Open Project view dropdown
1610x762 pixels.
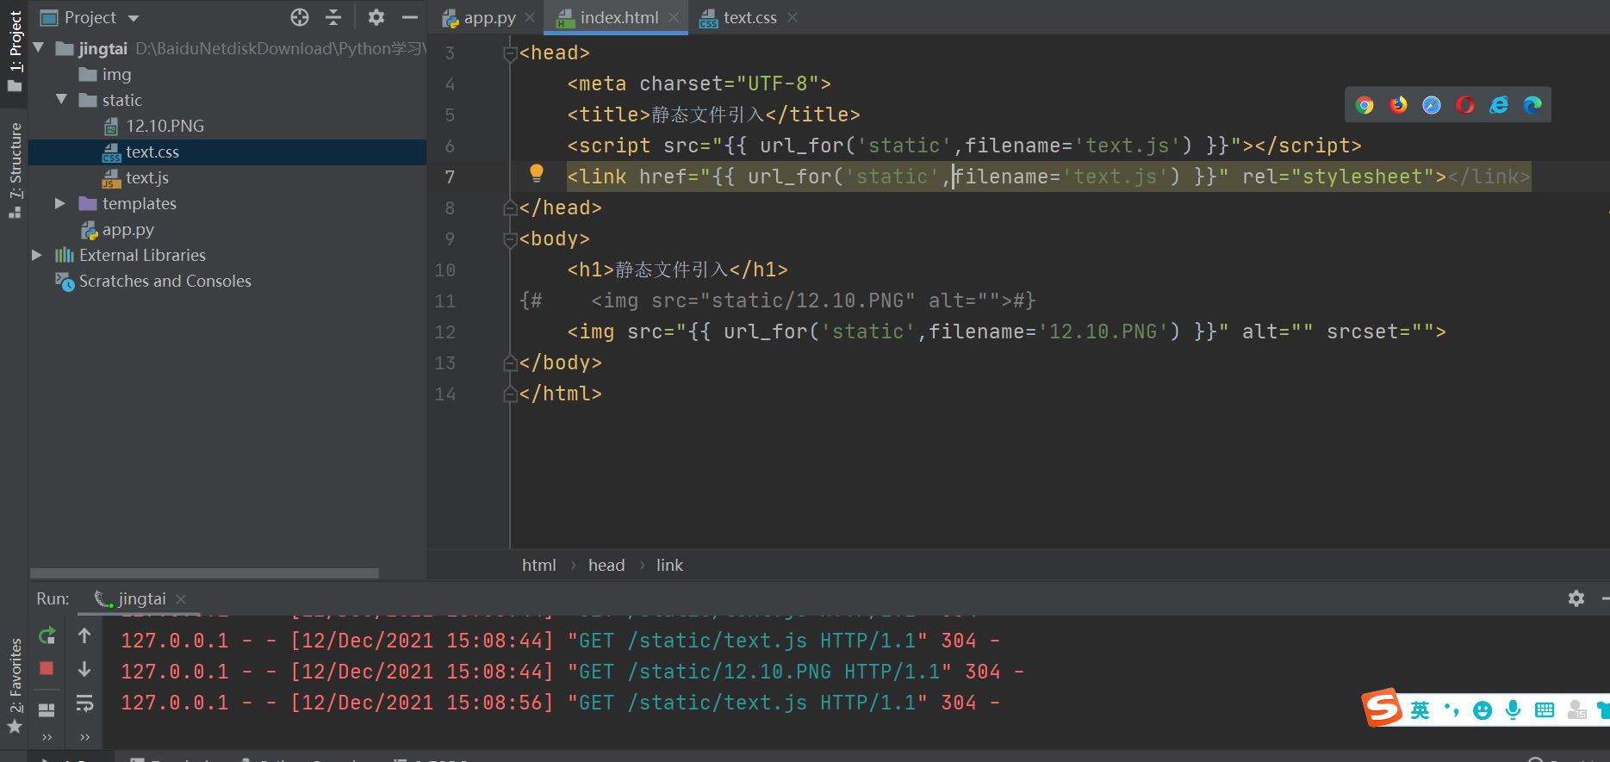tap(133, 18)
